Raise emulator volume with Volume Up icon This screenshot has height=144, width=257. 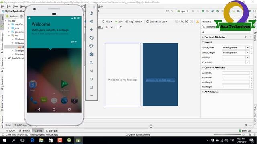pyautogui.click(x=91, y=21)
